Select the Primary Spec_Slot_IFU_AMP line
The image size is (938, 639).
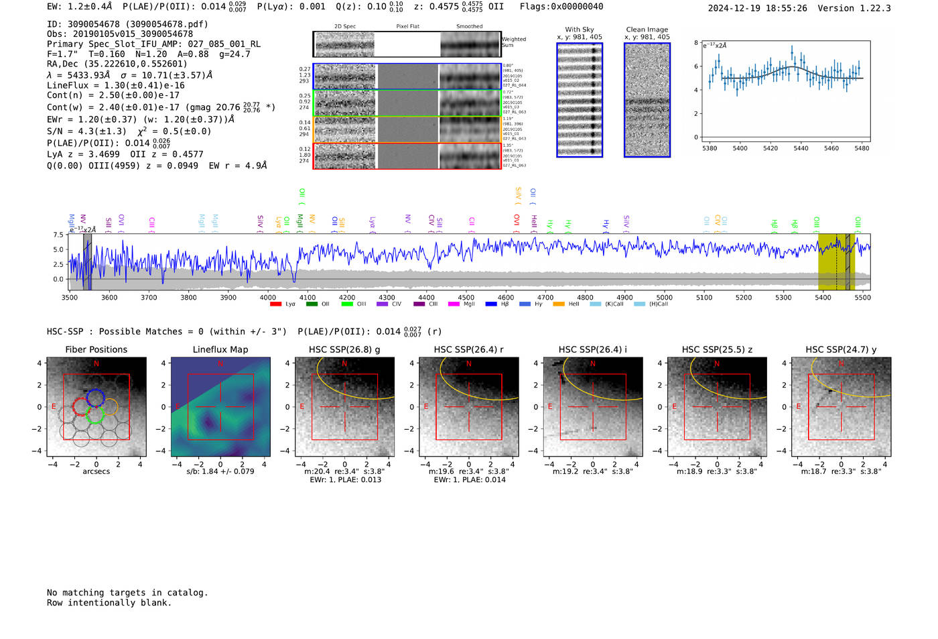(153, 44)
